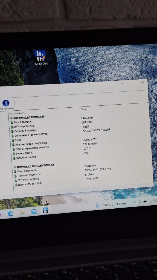Click the 298 cycle count value
The height and width of the screenshot is (280, 157).
point(86,153)
